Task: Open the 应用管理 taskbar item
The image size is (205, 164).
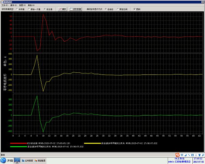Action: click(27, 161)
